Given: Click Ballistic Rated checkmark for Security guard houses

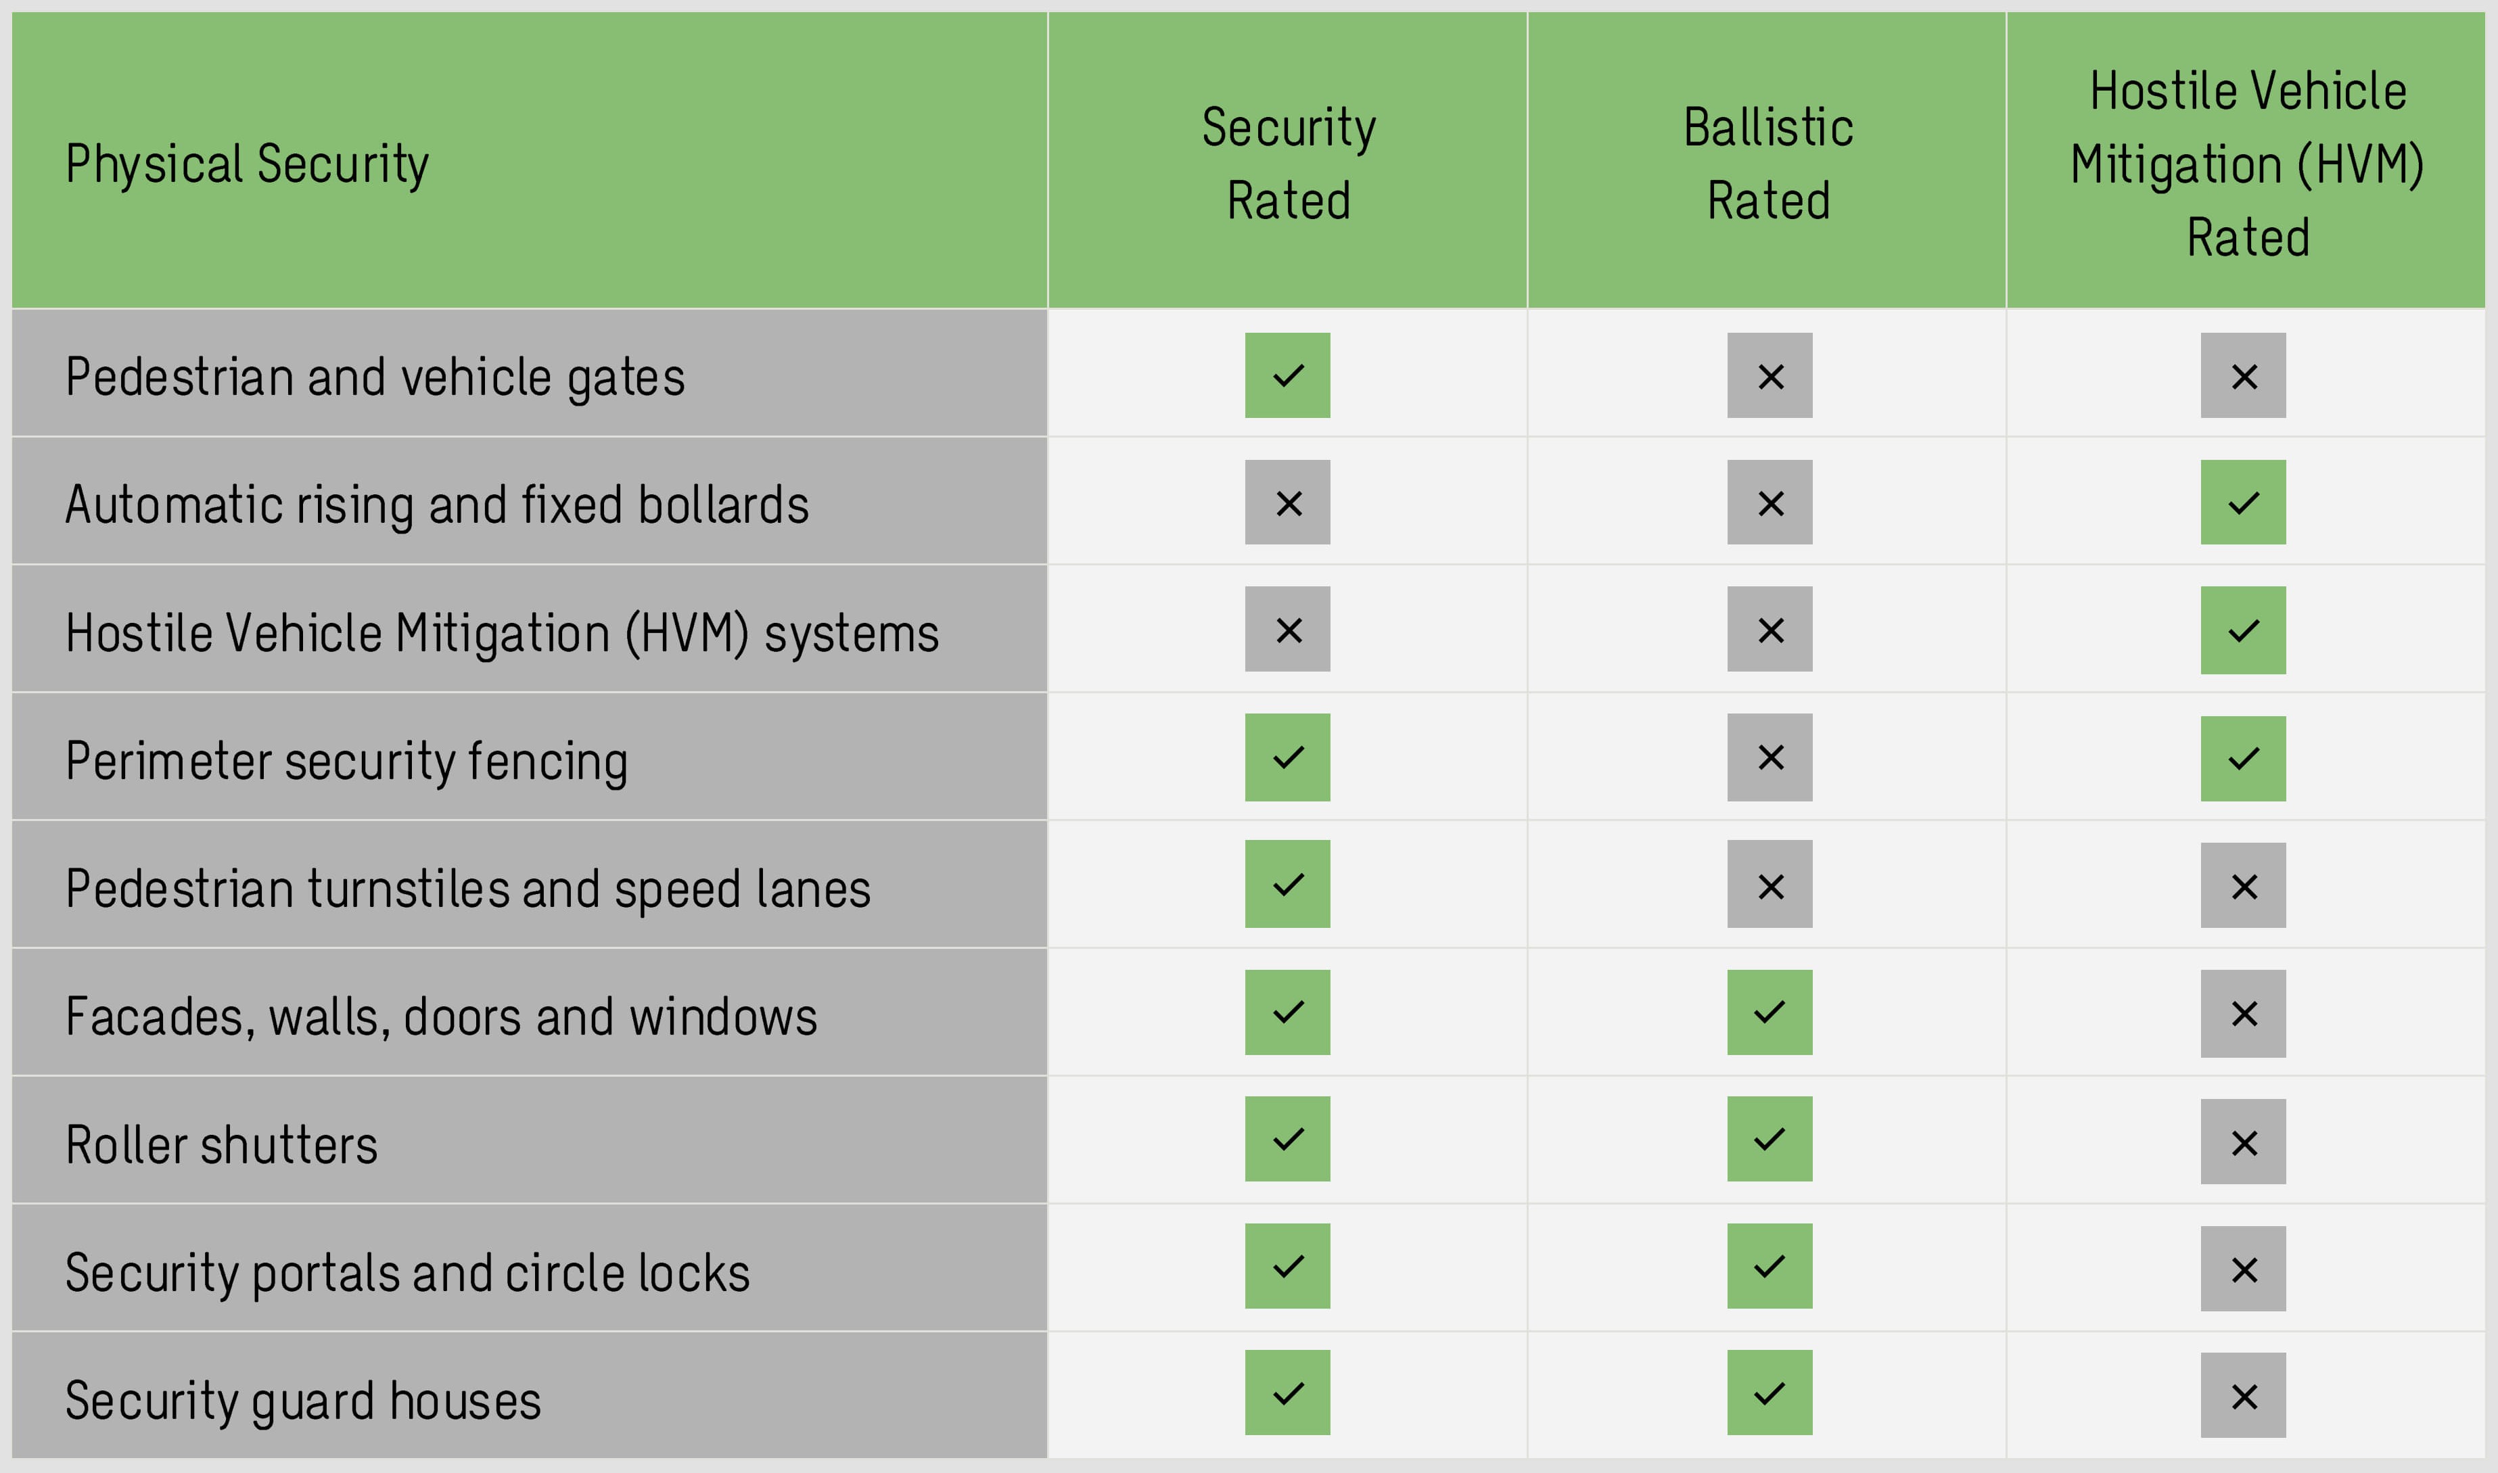Looking at the screenshot, I should coord(1770,1393).
